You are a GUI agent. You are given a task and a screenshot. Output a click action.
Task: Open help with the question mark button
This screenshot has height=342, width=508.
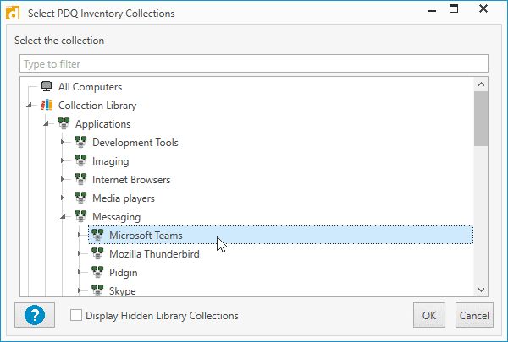pyautogui.click(x=35, y=315)
